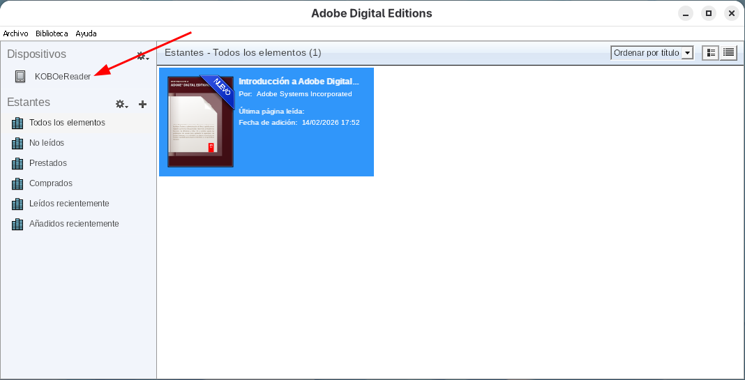
Task: Click the KOBOeReader device icon
Action: [20, 77]
